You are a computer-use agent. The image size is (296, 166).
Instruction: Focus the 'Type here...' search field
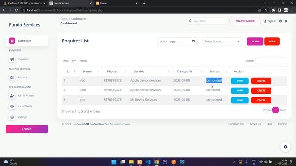click(x=207, y=21)
